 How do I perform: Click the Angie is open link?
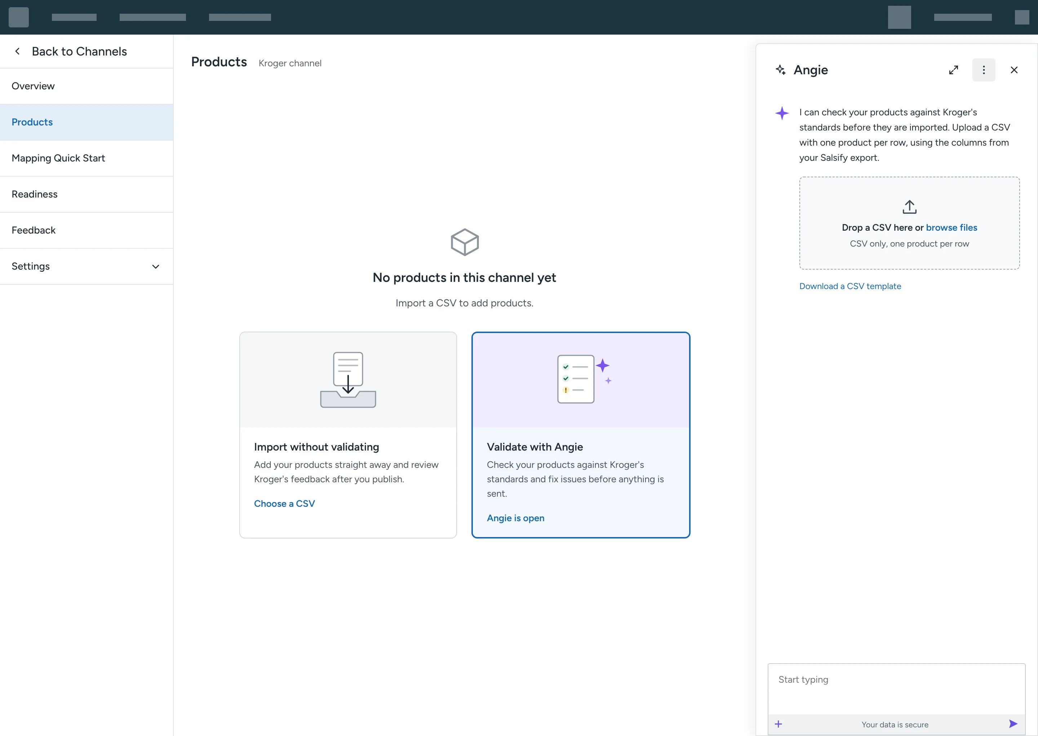(515, 518)
